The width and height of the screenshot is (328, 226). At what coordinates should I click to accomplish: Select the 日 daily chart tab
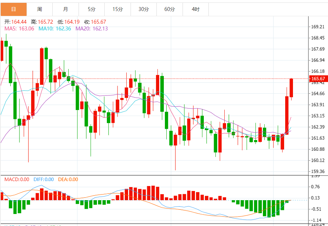(x=13, y=9)
